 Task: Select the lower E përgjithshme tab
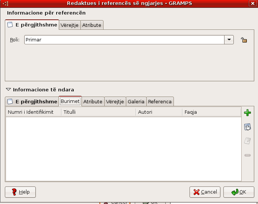tap(32, 101)
